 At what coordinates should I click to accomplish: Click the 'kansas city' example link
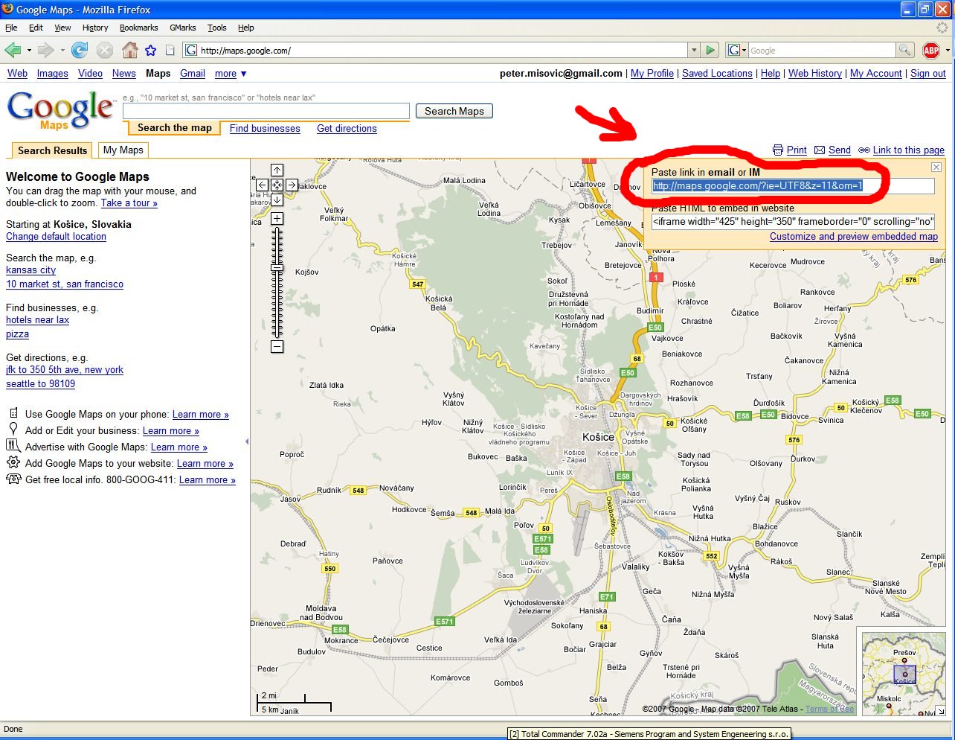[30, 269]
